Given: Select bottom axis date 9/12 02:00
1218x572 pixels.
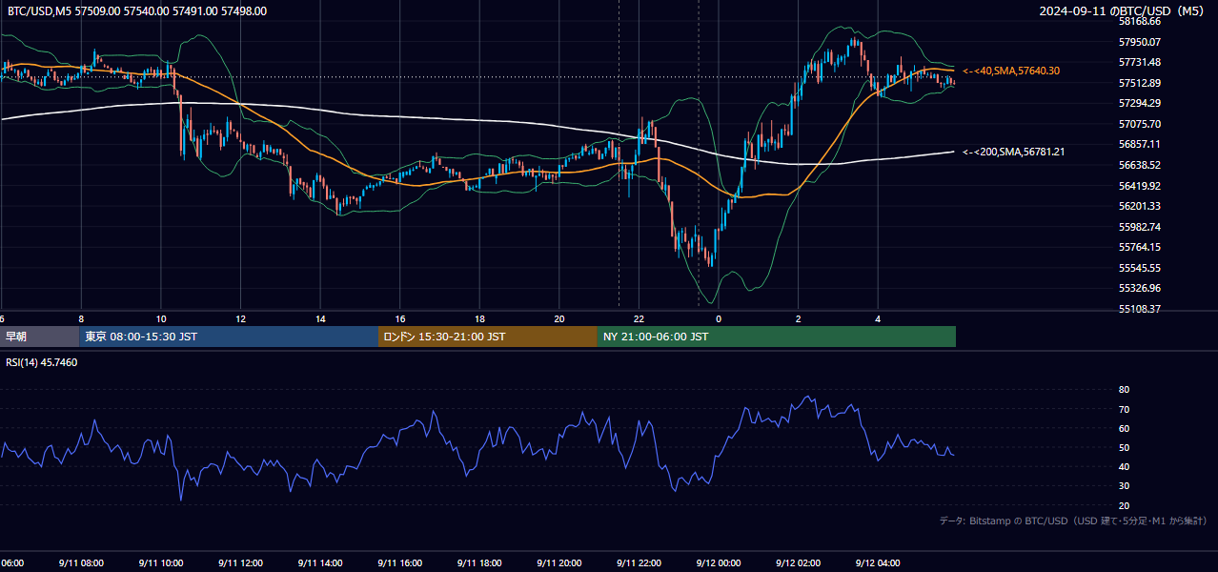Looking at the screenshot, I should pos(798,563).
